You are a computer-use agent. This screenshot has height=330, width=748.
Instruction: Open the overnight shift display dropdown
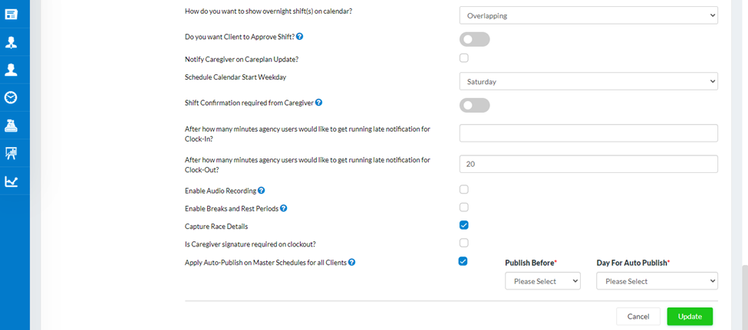pos(588,15)
